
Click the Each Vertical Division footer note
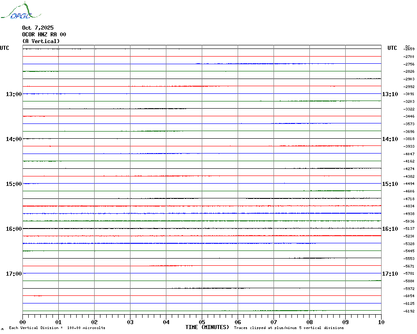[57, 328]
